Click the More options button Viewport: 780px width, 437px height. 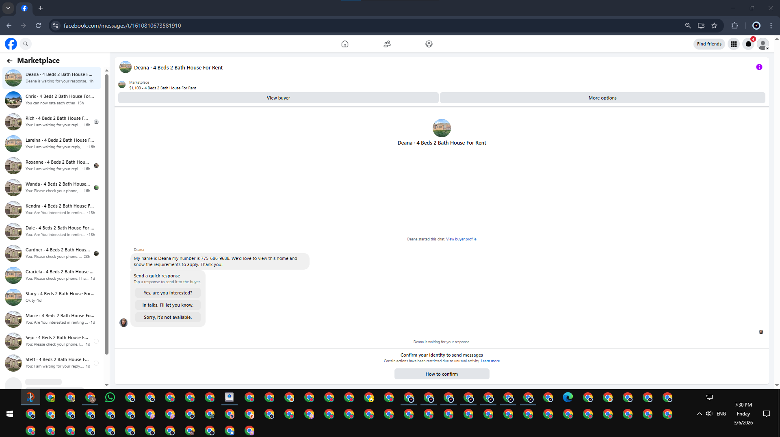click(602, 98)
